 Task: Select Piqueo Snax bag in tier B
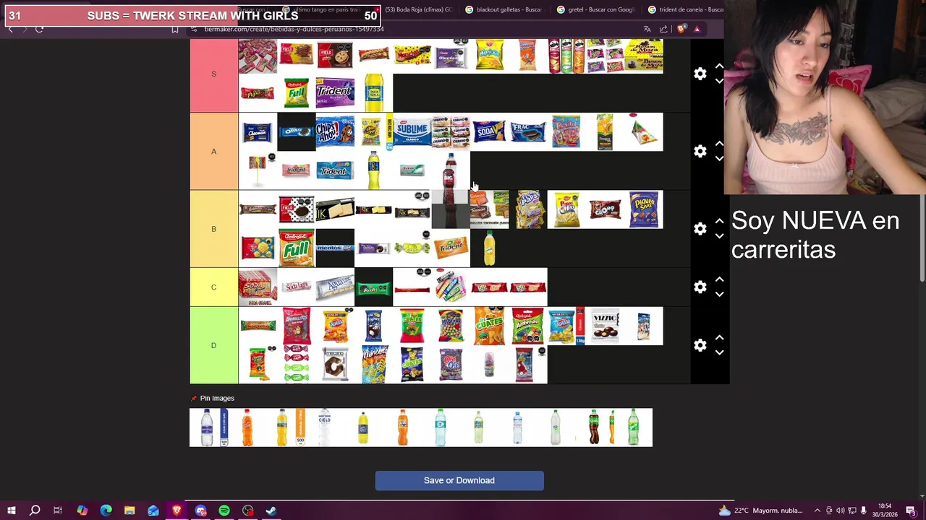(x=644, y=209)
